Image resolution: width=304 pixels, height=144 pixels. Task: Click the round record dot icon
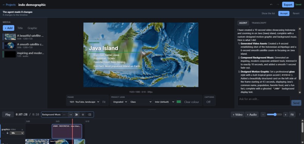click(x=83, y=115)
